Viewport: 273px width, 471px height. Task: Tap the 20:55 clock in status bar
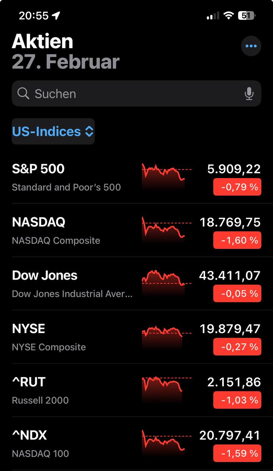click(33, 15)
